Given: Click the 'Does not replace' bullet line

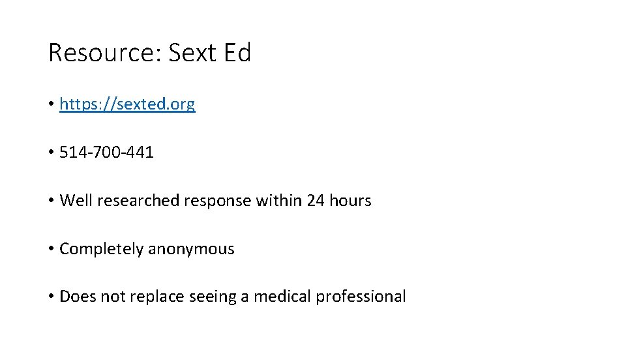Looking at the screenshot, I should (x=232, y=297).
